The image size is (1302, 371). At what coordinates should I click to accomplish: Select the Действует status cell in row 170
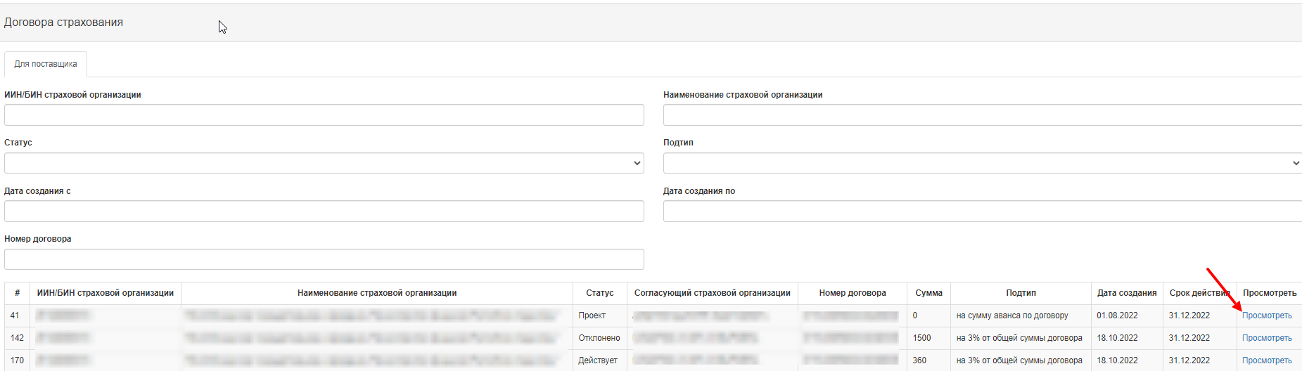[598, 360]
